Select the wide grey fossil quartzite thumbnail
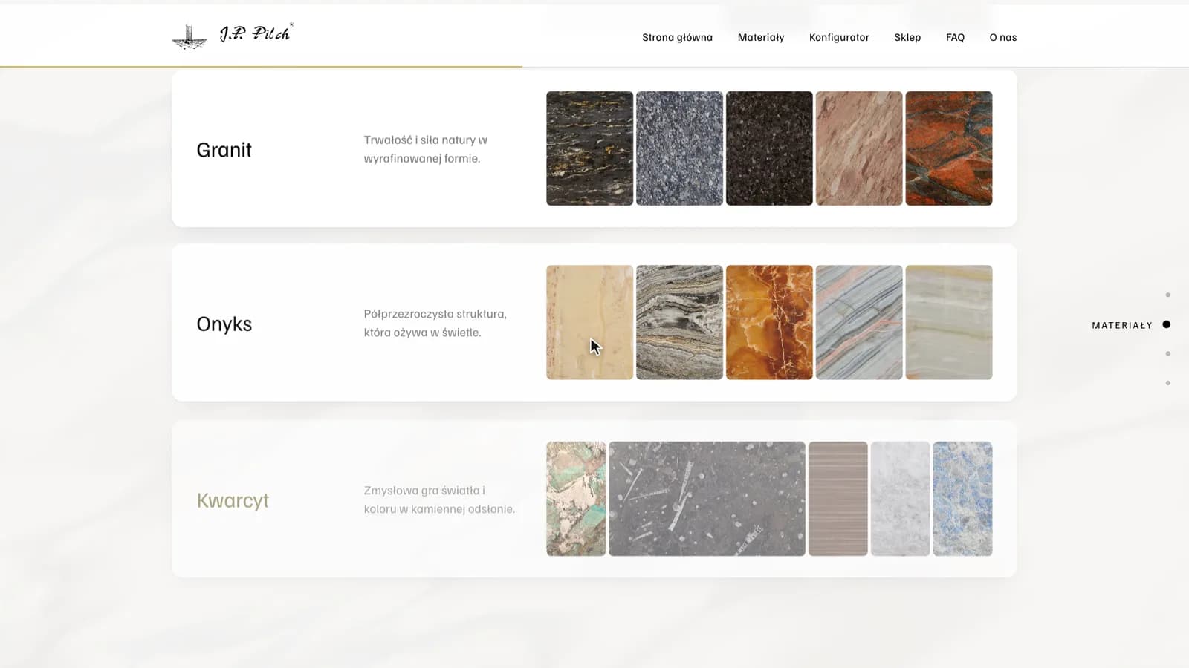 pyautogui.click(x=707, y=499)
